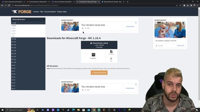
Task: Open the Forums nav link
Action: (x=36, y=12)
